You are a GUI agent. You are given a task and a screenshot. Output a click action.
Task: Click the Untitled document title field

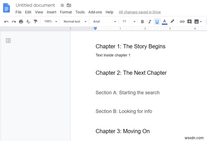[35, 5]
